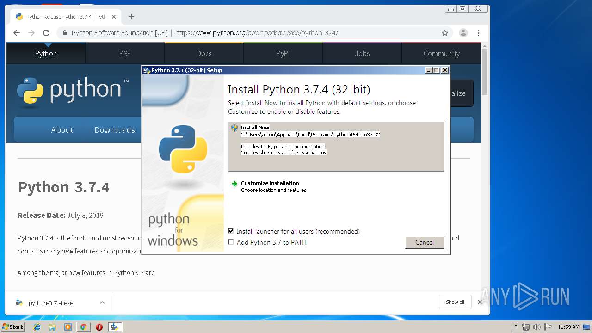Screen dimensions: 592x333
Task: Click the taskbar clock 11:59 AM
Action: tap(568, 327)
